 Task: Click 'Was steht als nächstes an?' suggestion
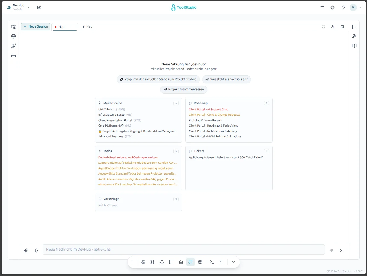tap(226, 79)
